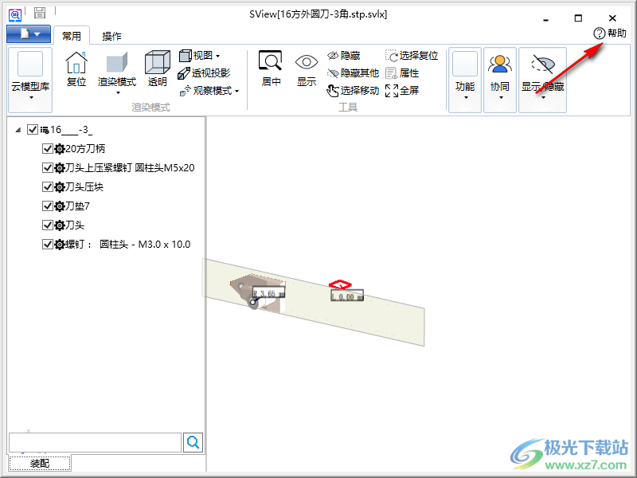The image size is (637, 478).
Task: Click the assembly icon beside 16___-3_
Action: 45,130
